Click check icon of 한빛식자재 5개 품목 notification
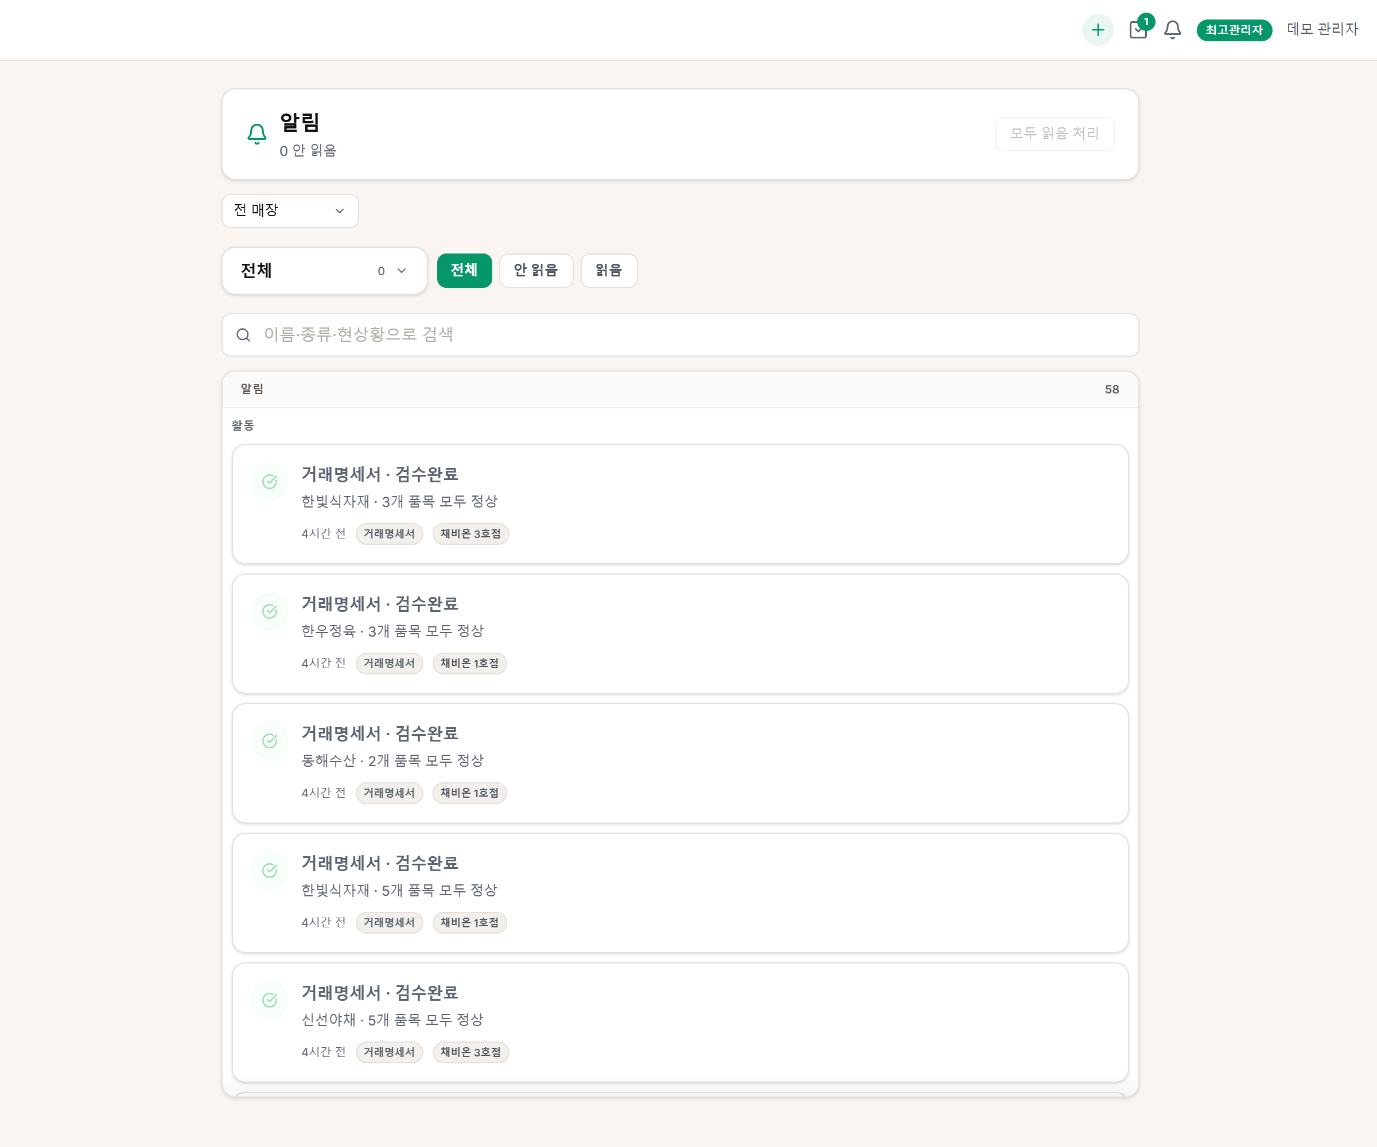Viewport: 1377px width, 1147px height. [x=270, y=871]
